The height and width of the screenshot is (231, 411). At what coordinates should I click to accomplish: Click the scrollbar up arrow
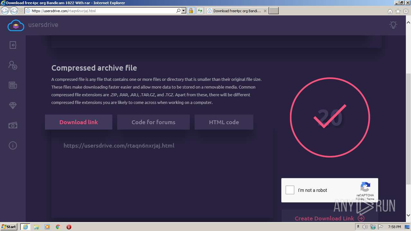pyautogui.click(x=408, y=22)
